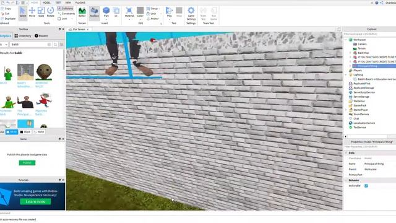
Task: Collapse the Data properties section
Action: point(346,153)
